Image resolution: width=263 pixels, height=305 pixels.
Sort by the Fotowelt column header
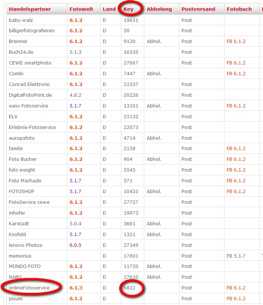point(81,9)
